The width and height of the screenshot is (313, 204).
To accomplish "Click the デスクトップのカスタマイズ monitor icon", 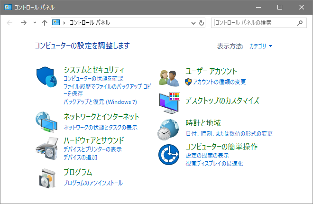I will coord(169,102).
